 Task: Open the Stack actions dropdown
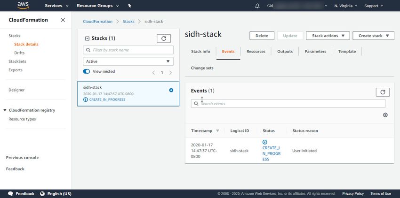coord(328,36)
